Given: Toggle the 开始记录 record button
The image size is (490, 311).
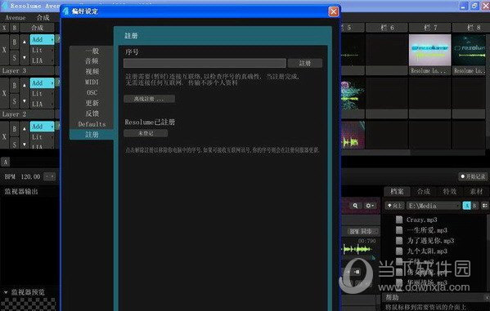Looking at the screenshot, I should click(473, 176).
